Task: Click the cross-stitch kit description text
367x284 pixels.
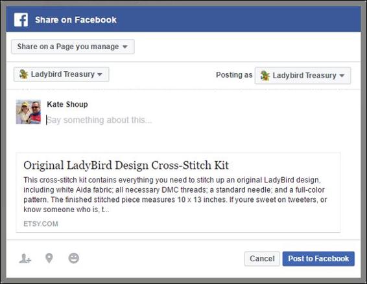Action: point(175,195)
